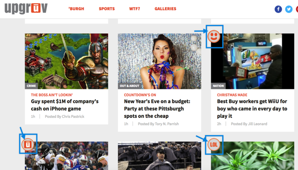This screenshot has height=170, width=298.
Task: Open the WTF? section
Action: coord(135,9)
